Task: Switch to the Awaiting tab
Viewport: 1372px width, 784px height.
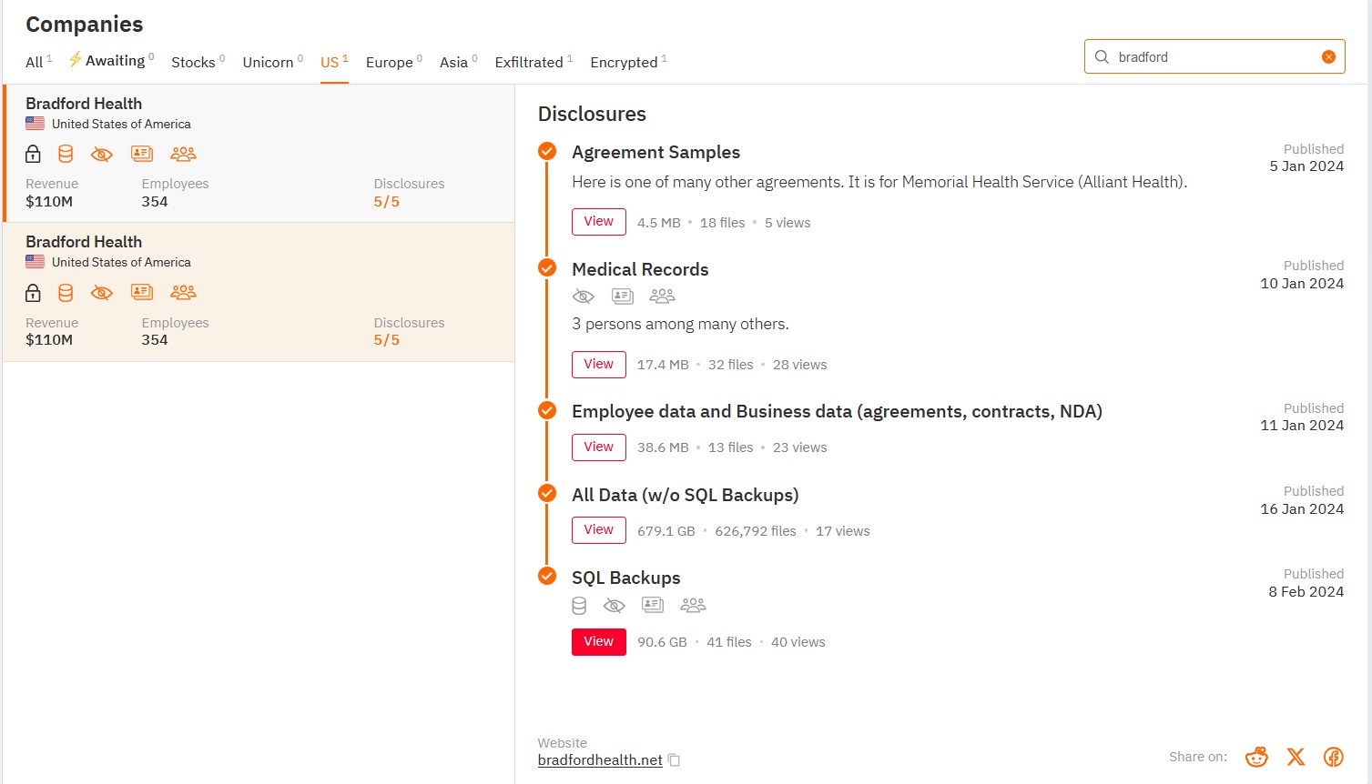Action: [111, 61]
